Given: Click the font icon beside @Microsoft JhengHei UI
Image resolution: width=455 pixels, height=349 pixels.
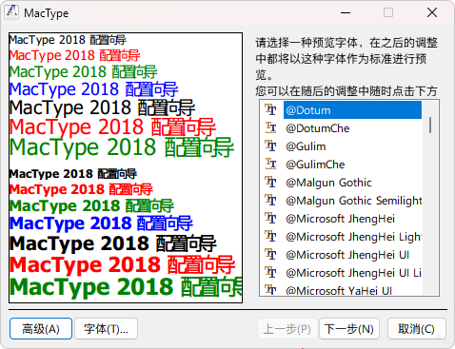Looking at the screenshot, I should 270,254.
